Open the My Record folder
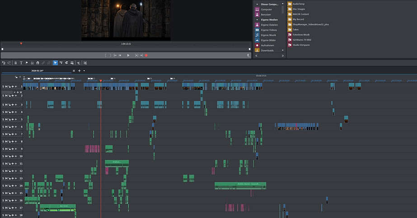This screenshot has width=417, height=218. 296,19
